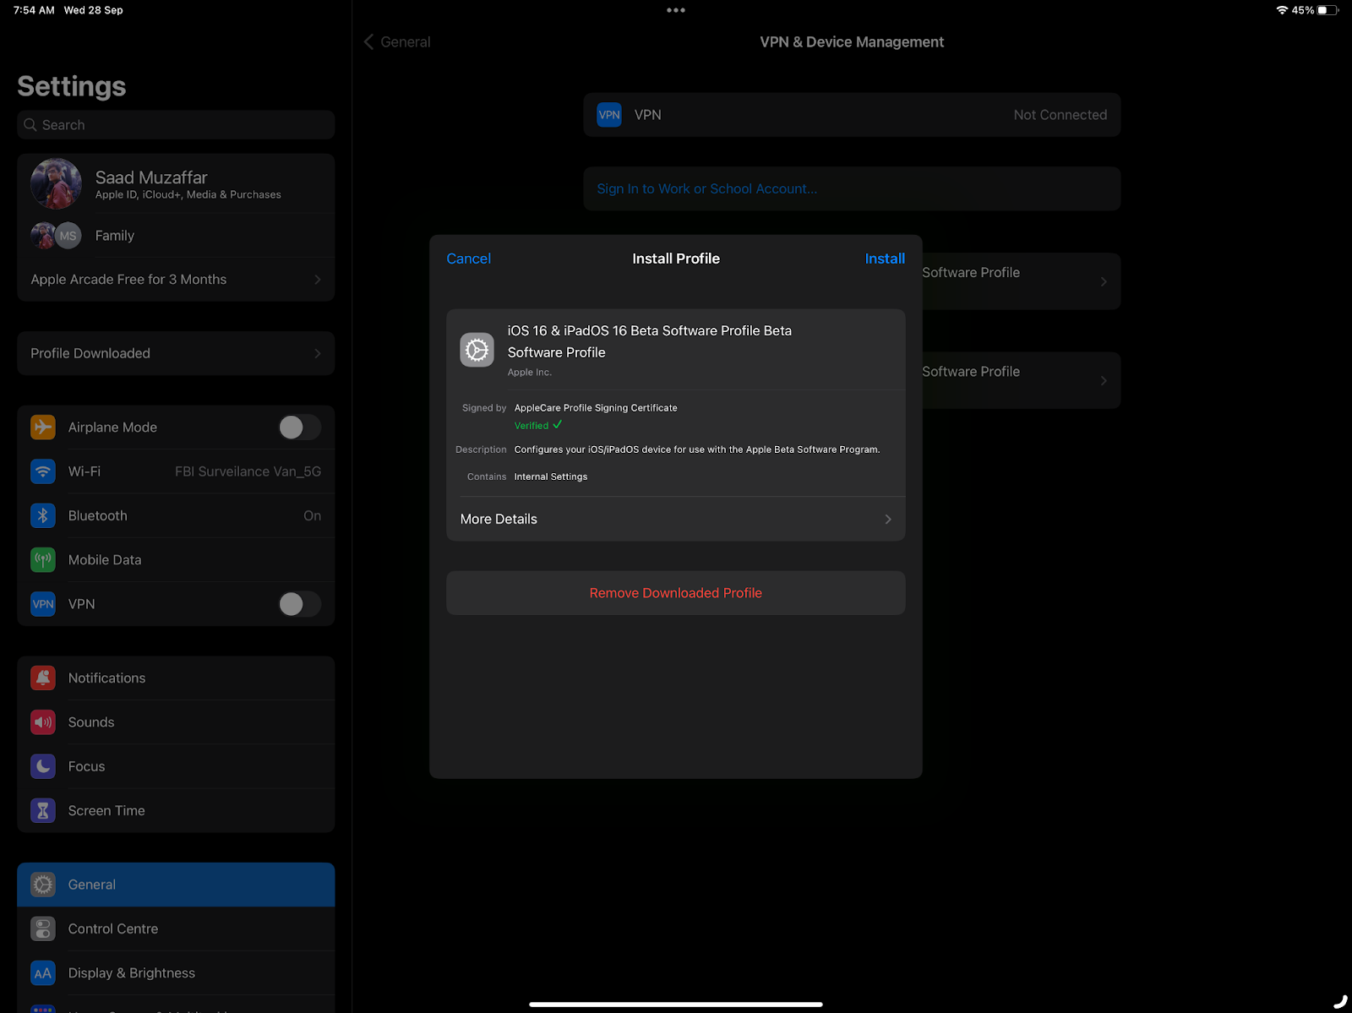Select Display & Brightness in sidebar
This screenshot has width=1352, height=1013.
(176, 973)
